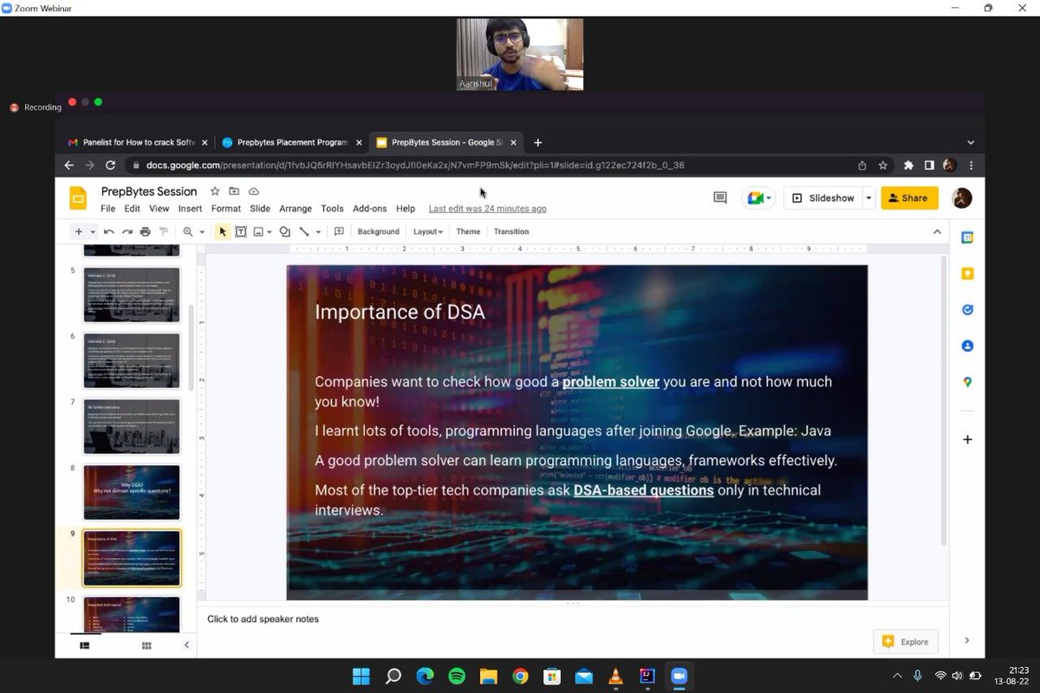Click the Explore button

click(906, 641)
